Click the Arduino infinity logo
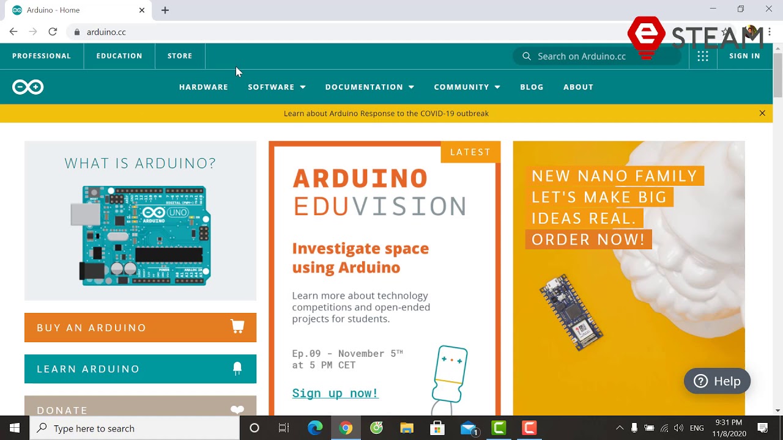This screenshot has width=783, height=440. (x=28, y=87)
